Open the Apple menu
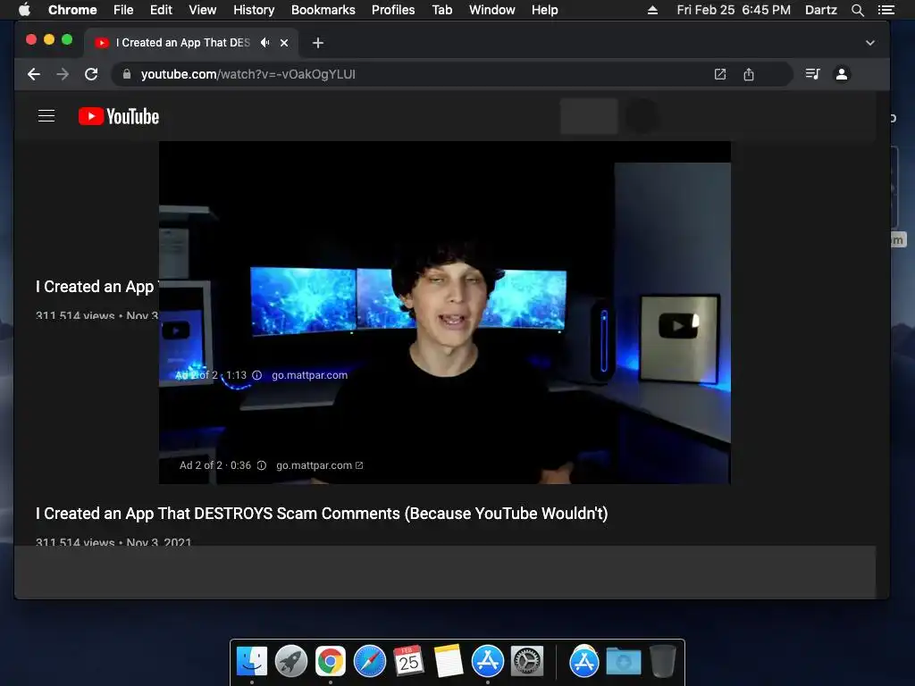 24,10
